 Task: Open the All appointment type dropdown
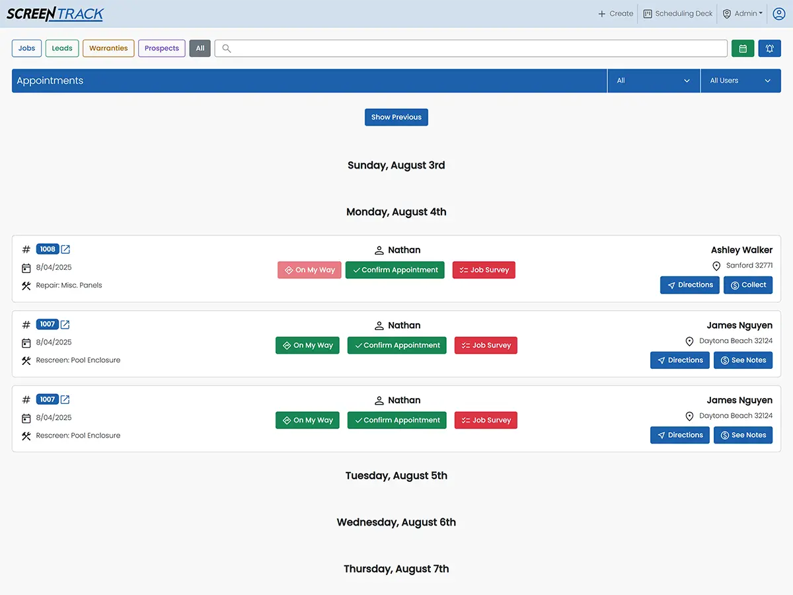click(x=653, y=81)
